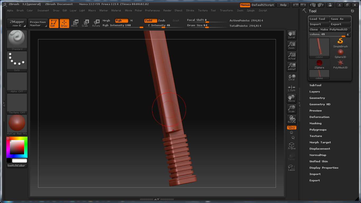Click the white secondary color swatch
The width and height of the screenshot is (361, 203).
(x=20, y=161)
